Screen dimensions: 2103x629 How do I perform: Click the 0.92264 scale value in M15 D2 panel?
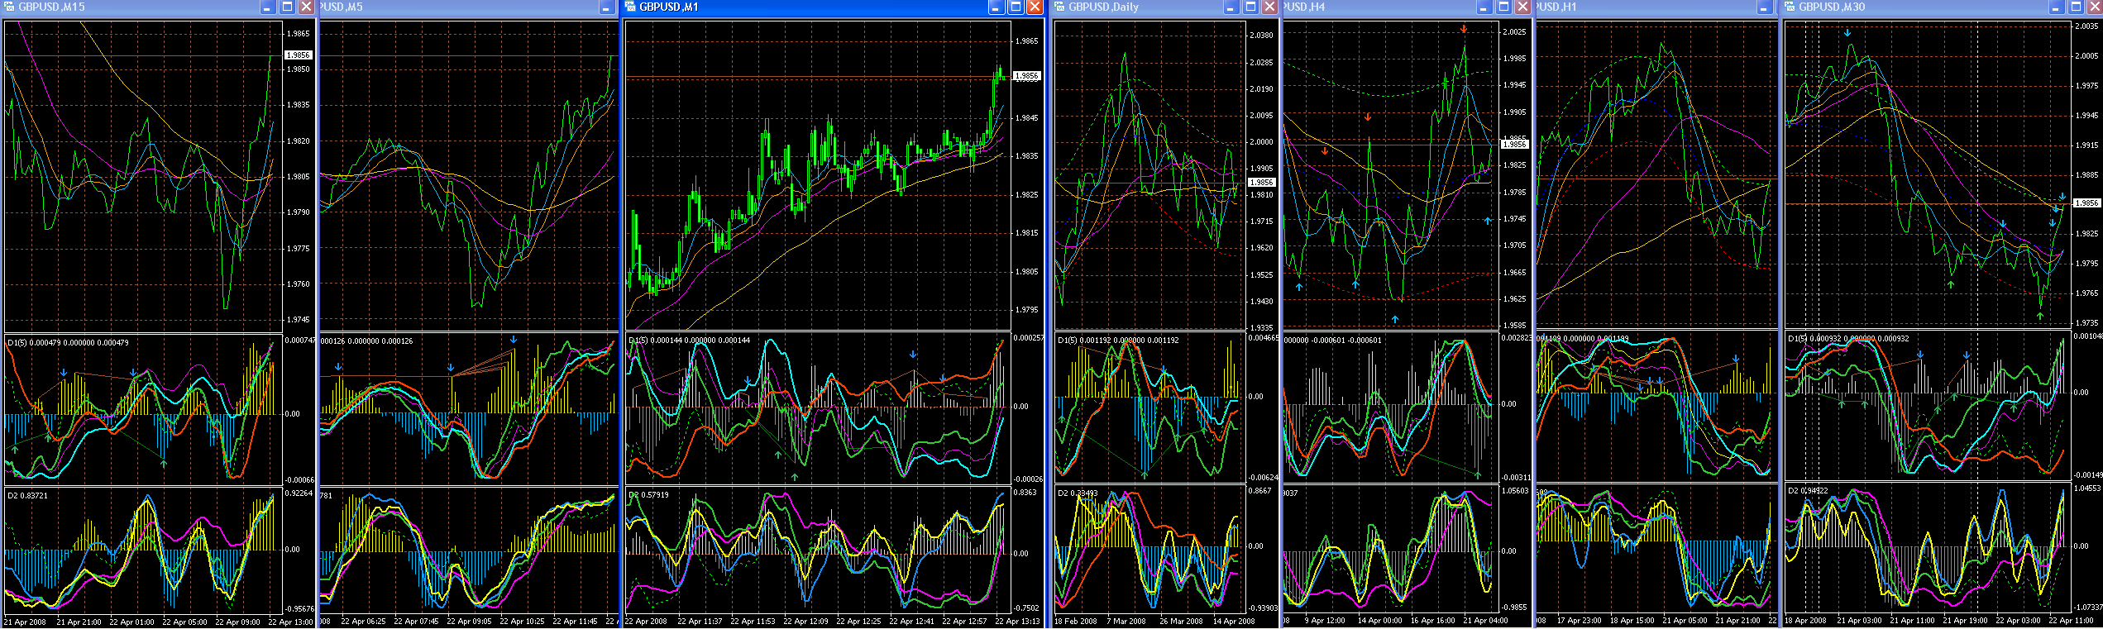pyautogui.click(x=299, y=493)
